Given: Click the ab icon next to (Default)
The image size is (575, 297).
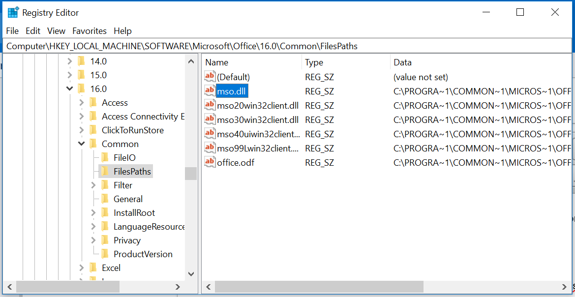Looking at the screenshot, I should (x=210, y=77).
